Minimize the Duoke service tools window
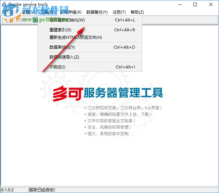The height and width of the screenshot is (193, 219). pos(180,5)
